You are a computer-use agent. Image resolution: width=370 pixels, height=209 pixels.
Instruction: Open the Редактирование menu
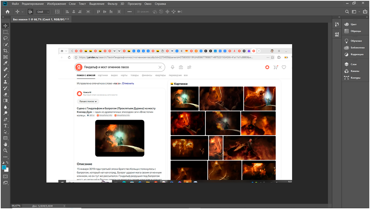[33, 4]
